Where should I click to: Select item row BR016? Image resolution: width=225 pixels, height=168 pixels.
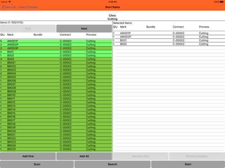pos(56,117)
